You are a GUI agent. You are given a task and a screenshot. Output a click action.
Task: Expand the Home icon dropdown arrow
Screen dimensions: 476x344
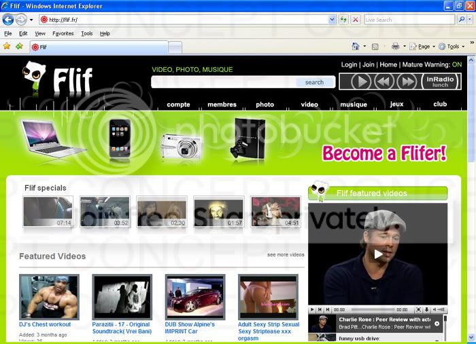(364, 46)
